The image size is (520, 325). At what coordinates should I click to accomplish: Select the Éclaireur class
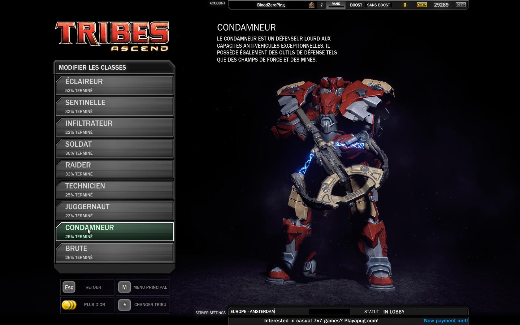click(115, 85)
